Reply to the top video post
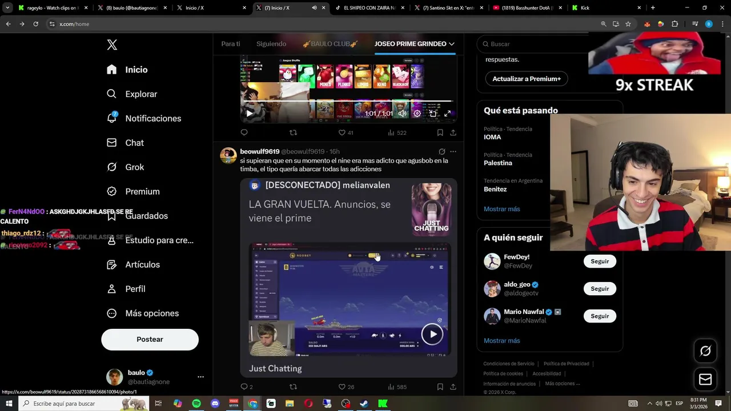Viewport: 731px width, 411px height. click(x=244, y=132)
